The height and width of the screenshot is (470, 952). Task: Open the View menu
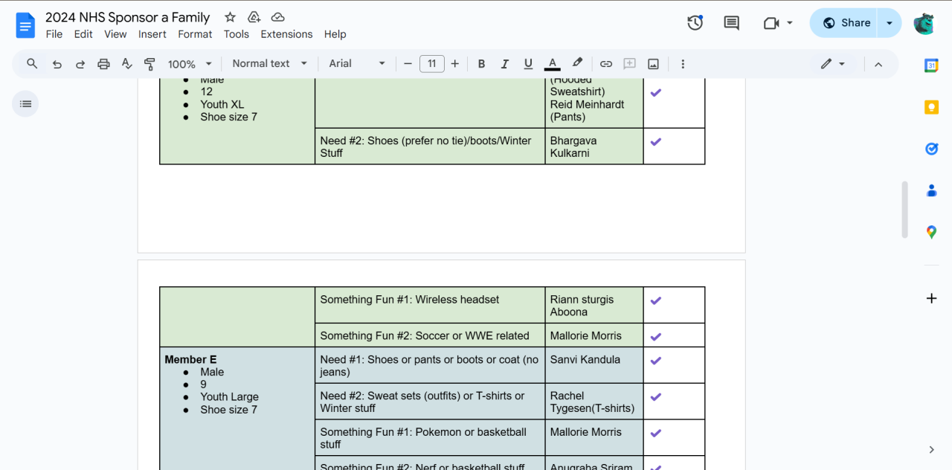[115, 34]
